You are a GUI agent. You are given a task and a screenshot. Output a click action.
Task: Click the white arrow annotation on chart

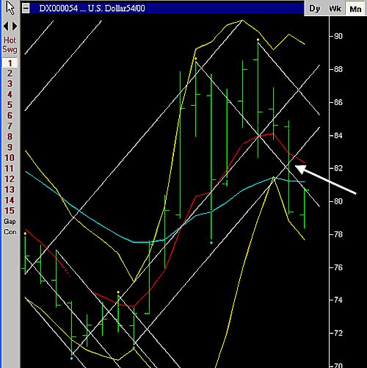point(325,179)
